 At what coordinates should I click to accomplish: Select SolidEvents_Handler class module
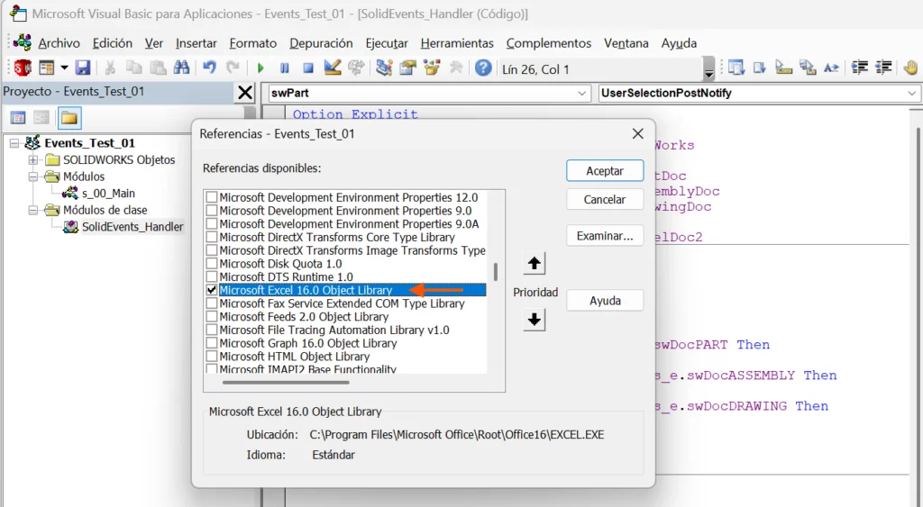pos(133,227)
